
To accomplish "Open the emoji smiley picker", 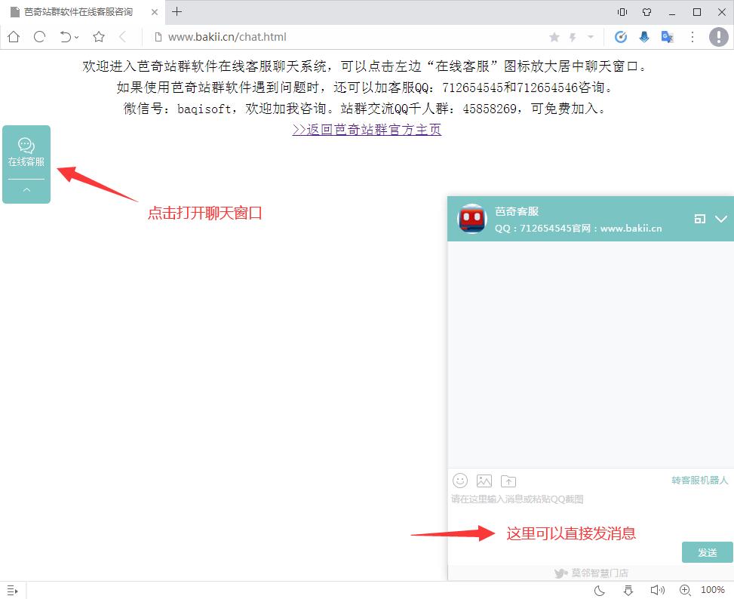I will pos(460,481).
